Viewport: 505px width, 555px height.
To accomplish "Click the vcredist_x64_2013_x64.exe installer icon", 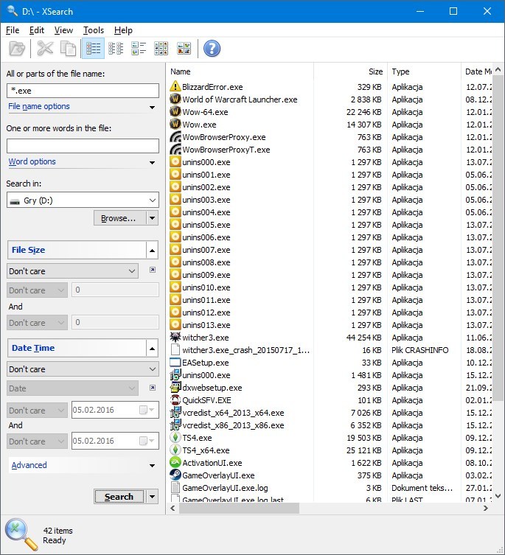I will [x=175, y=412].
